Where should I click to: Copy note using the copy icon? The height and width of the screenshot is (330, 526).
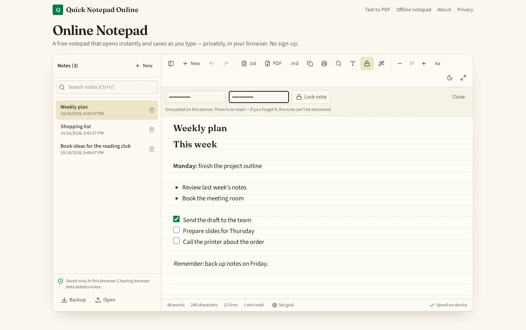(x=310, y=64)
